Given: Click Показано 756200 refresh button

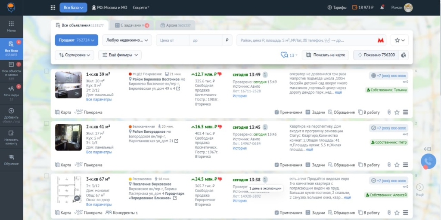Looking at the screenshot, I should click(x=376, y=55).
